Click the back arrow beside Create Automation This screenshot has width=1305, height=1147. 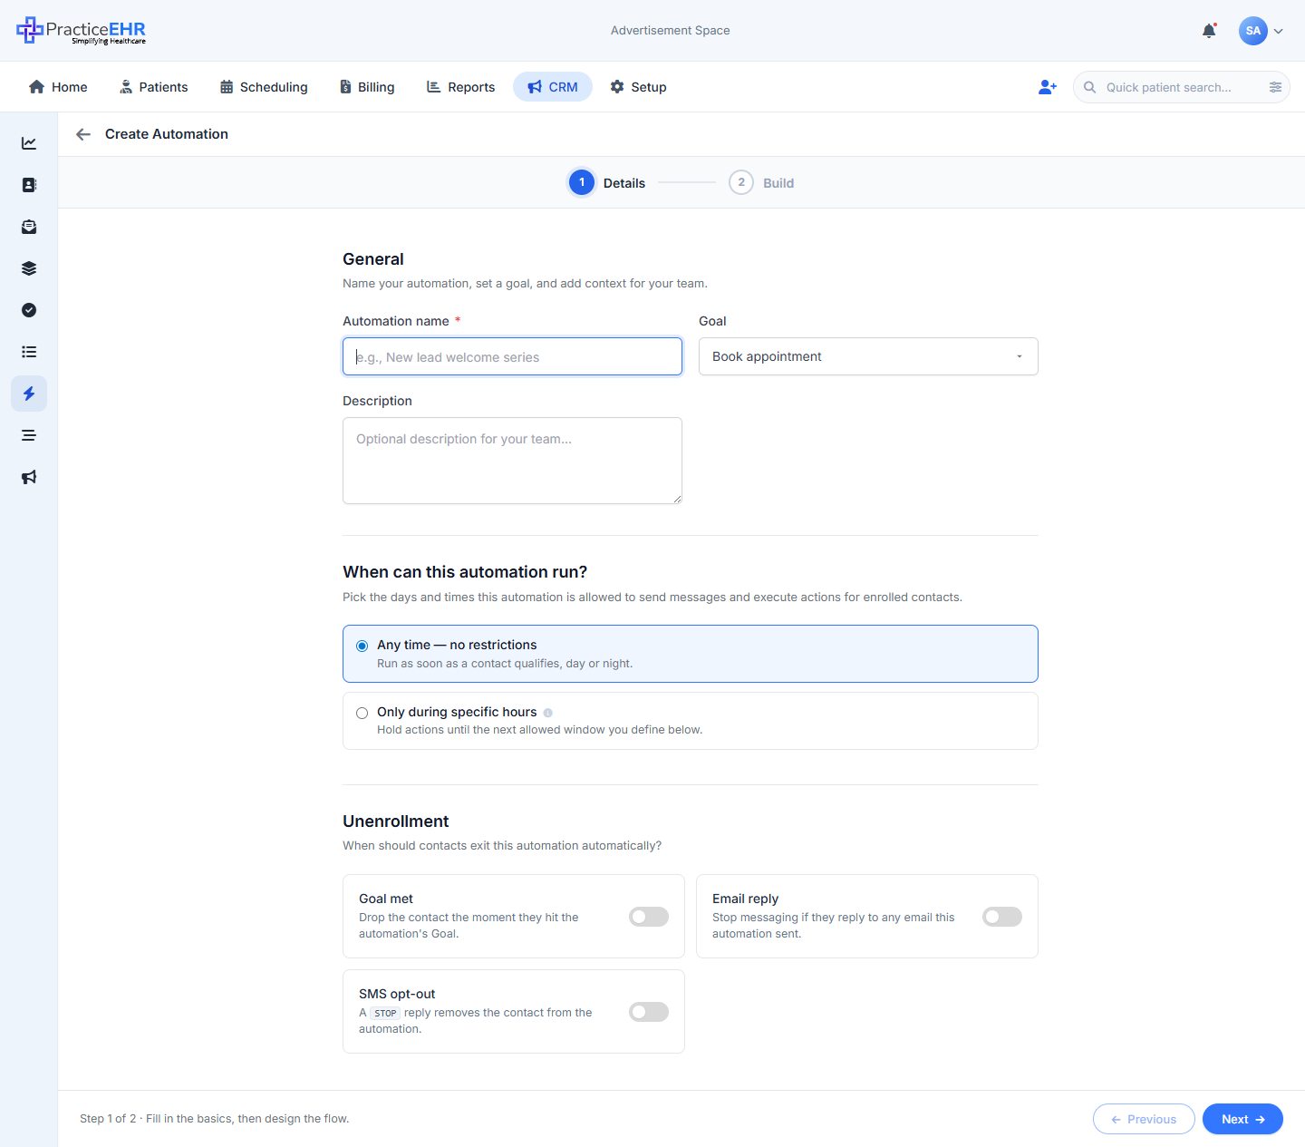[x=83, y=134]
